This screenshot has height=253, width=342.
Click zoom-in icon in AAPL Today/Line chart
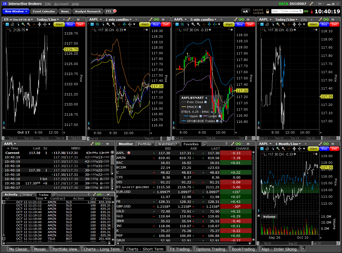tap(278, 24)
